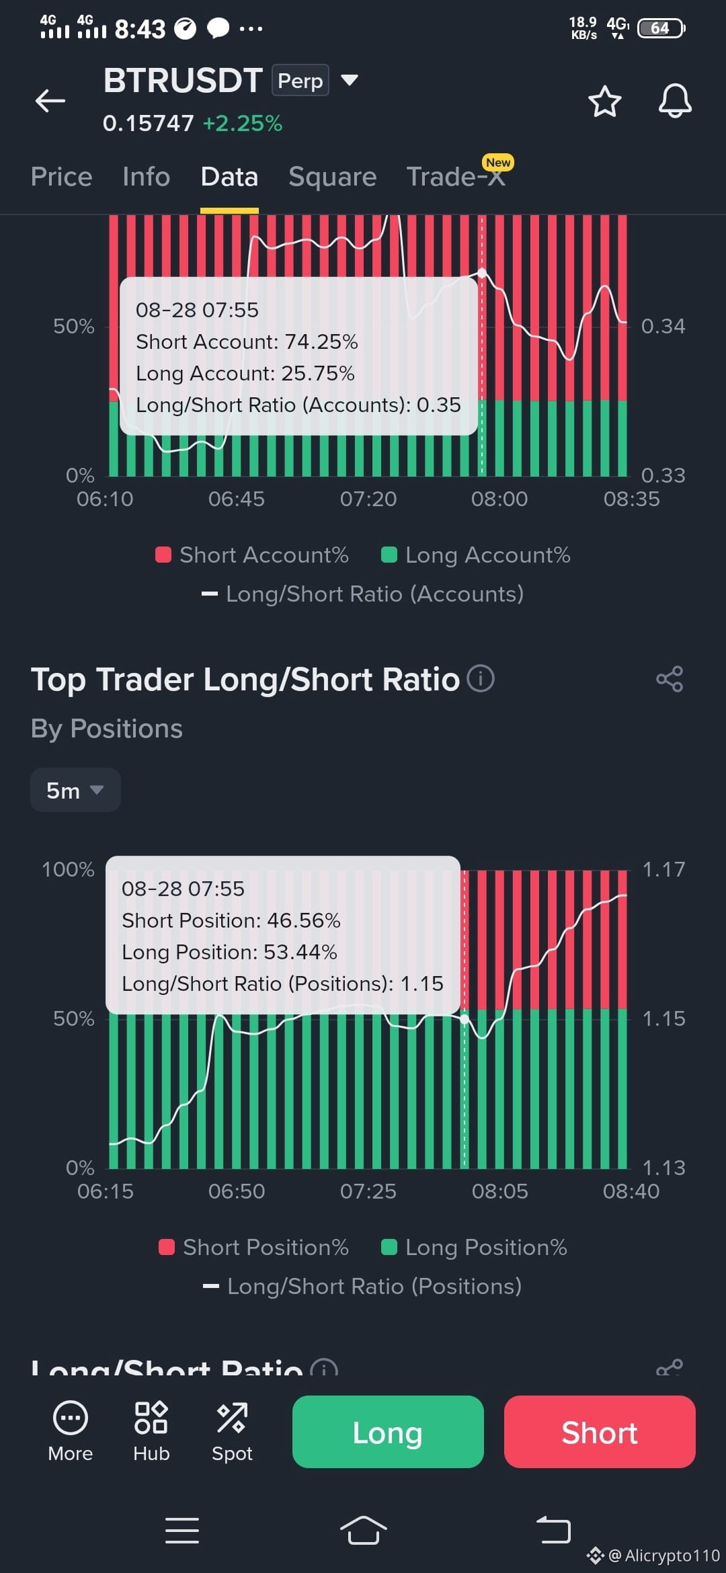This screenshot has height=1573, width=726.
Task: Expand the BTRUSDT Perp pair selector arrow
Action: click(x=350, y=80)
